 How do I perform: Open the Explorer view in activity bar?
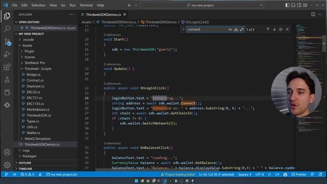7,16
